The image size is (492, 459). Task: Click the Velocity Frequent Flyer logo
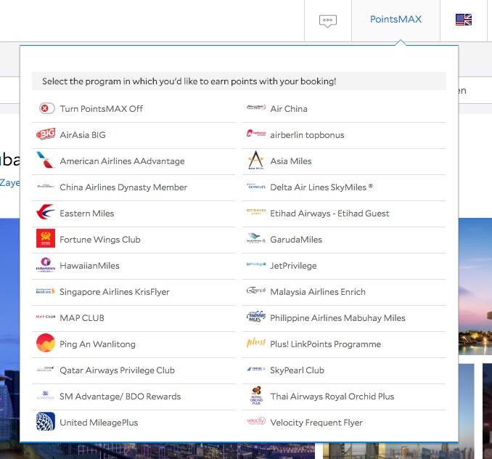point(256,421)
